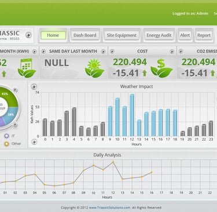Click the top knob beside the donut chart
Image resolution: width=217 pixels, height=212 pixels.
coord(15,90)
